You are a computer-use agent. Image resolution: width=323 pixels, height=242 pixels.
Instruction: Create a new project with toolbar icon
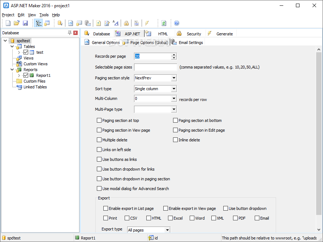pyautogui.click(x=8, y=23)
